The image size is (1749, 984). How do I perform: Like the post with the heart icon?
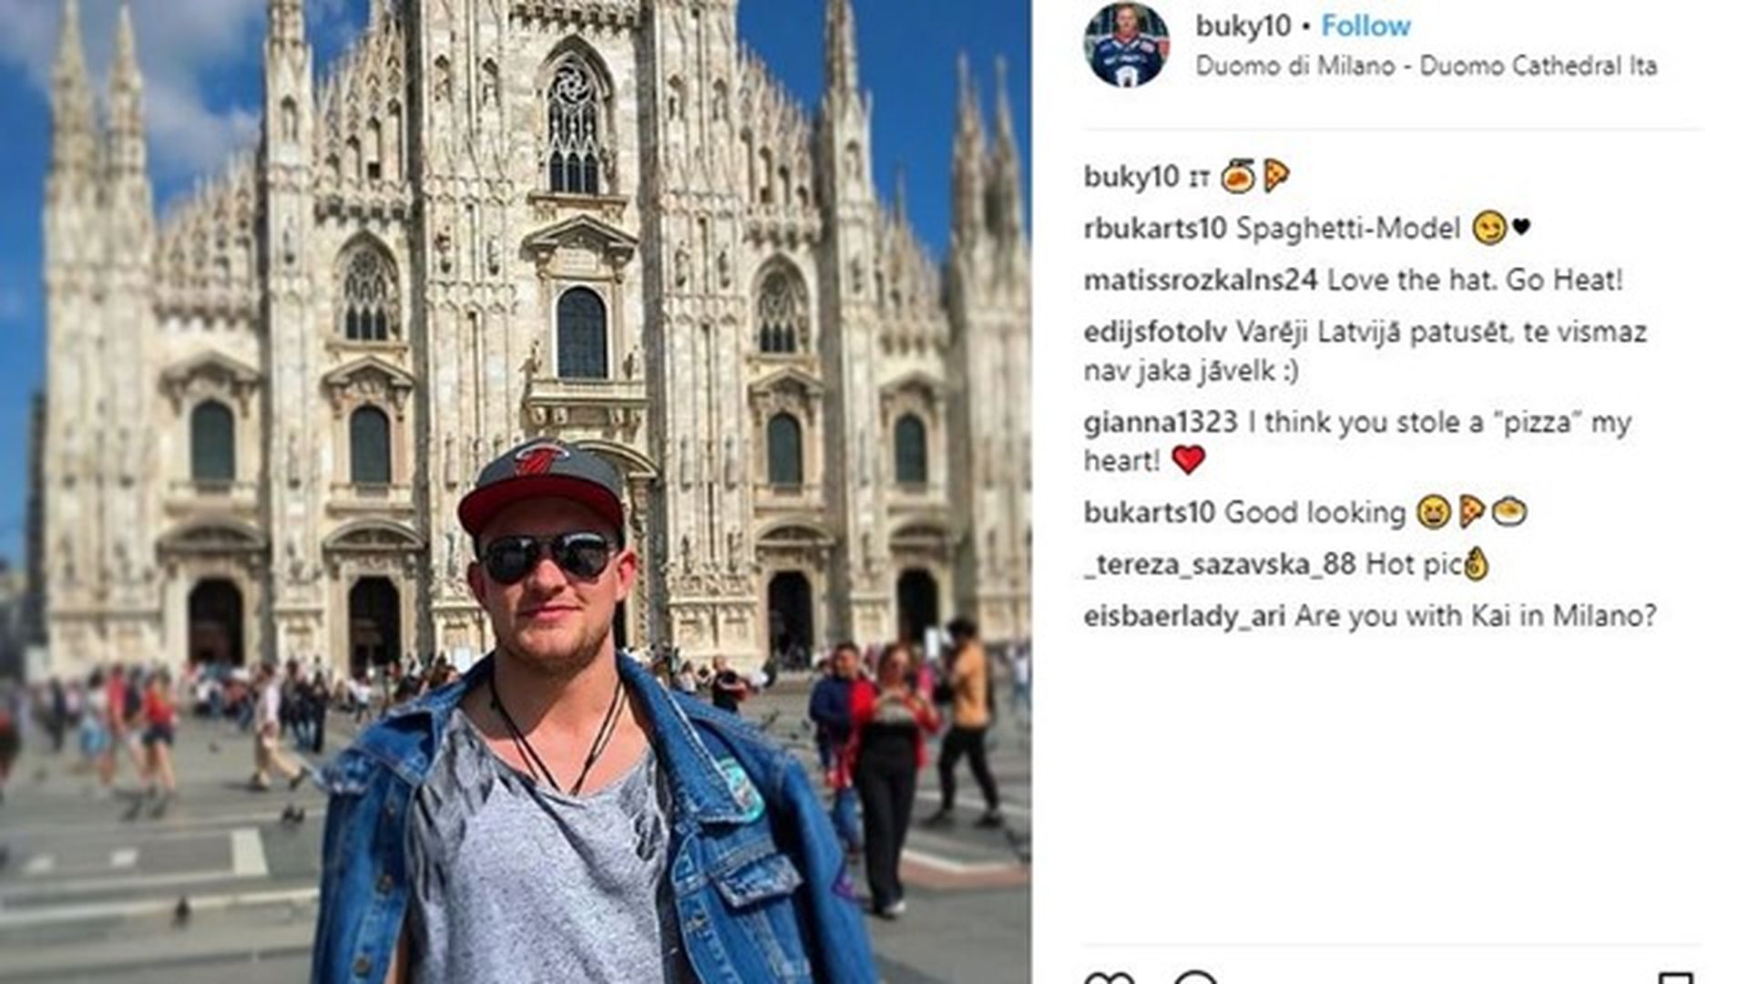(x=1109, y=979)
